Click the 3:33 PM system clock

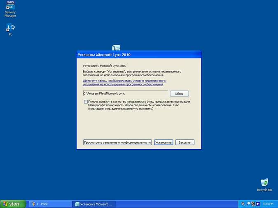268,204
